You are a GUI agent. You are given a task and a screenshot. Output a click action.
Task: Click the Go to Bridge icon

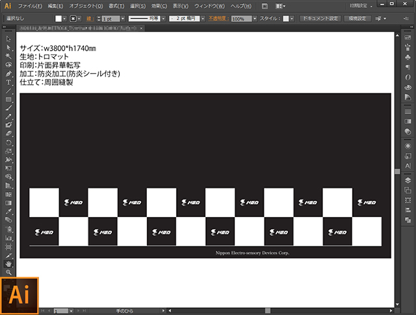(265, 6)
